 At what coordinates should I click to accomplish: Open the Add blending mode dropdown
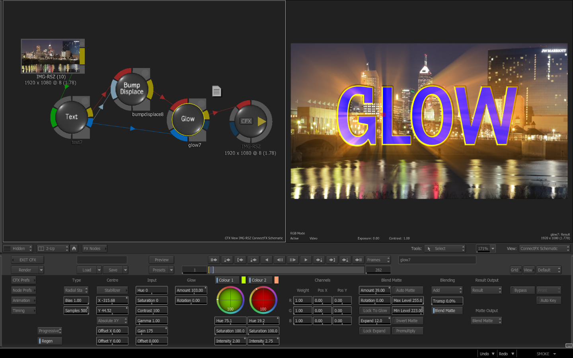pos(447,290)
